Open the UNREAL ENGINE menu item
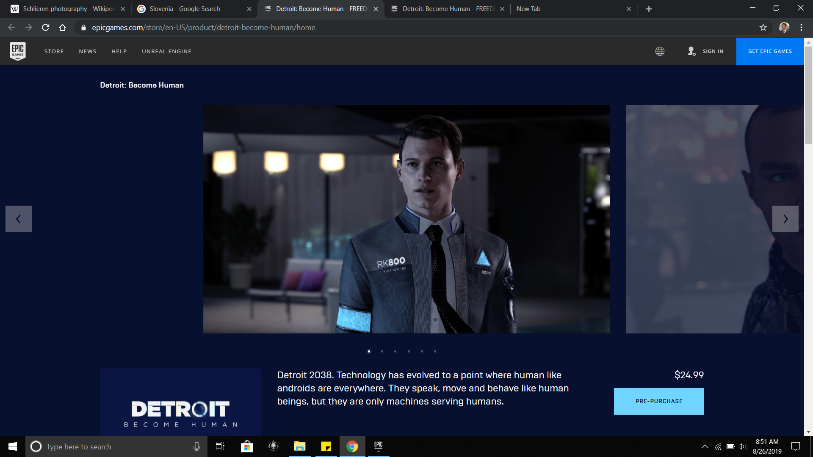 tap(167, 51)
